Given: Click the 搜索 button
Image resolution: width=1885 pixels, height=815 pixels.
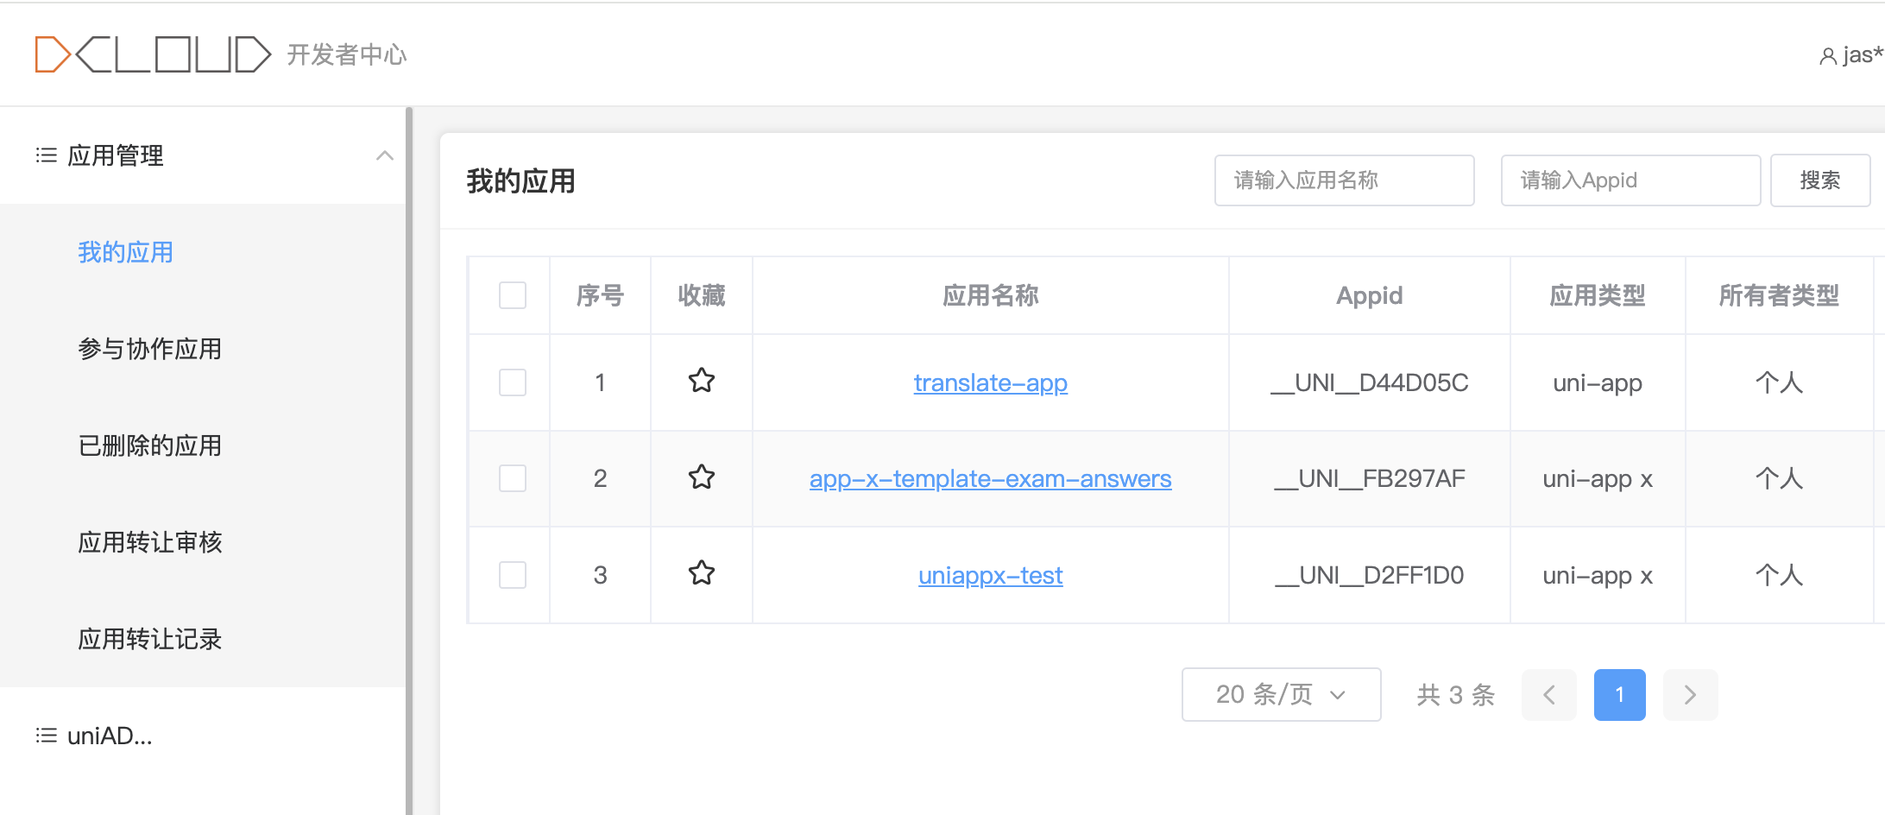Looking at the screenshot, I should click(x=1820, y=180).
